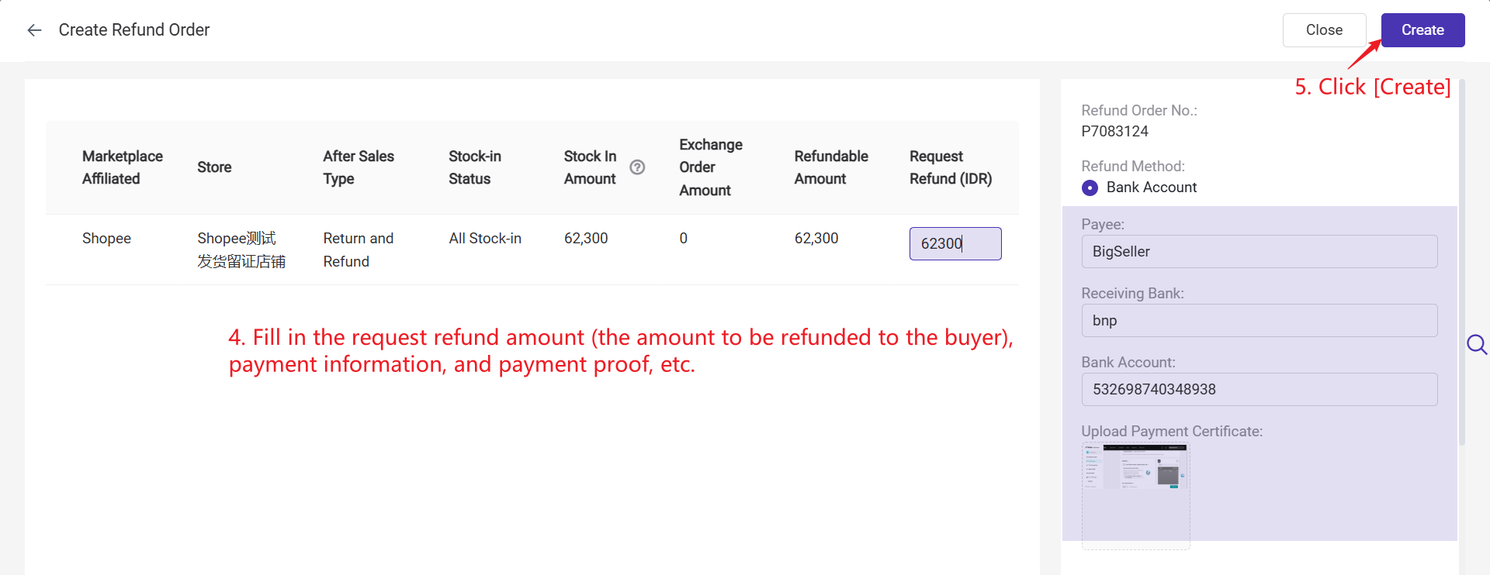Click the Bank Account number field
The height and width of the screenshot is (575, 1490).
pos(1258,390)
